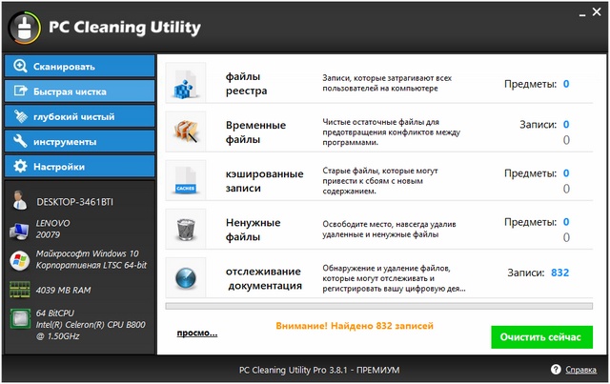
Task: Open the инструменты tools section
Action: (x=79, y=141)
